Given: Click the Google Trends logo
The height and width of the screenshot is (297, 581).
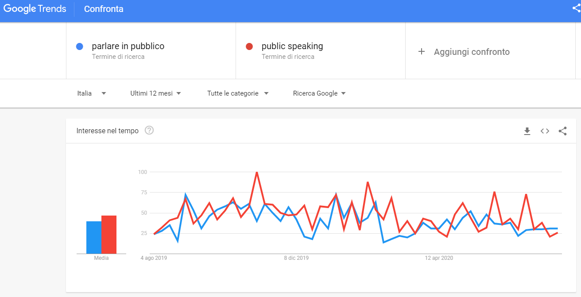Looking at the screenshot, I should [x=35, y=8].
